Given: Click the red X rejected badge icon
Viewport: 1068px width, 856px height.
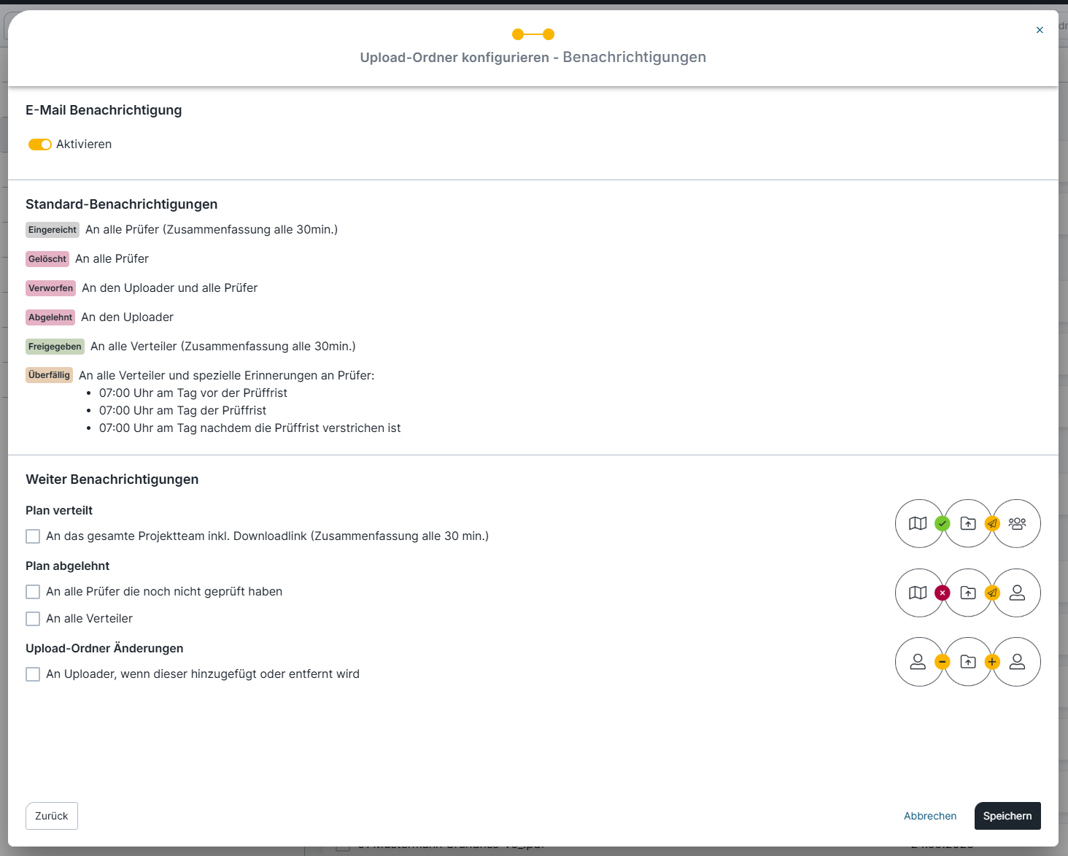Looking at the screenshot, I should coord(943,593).
